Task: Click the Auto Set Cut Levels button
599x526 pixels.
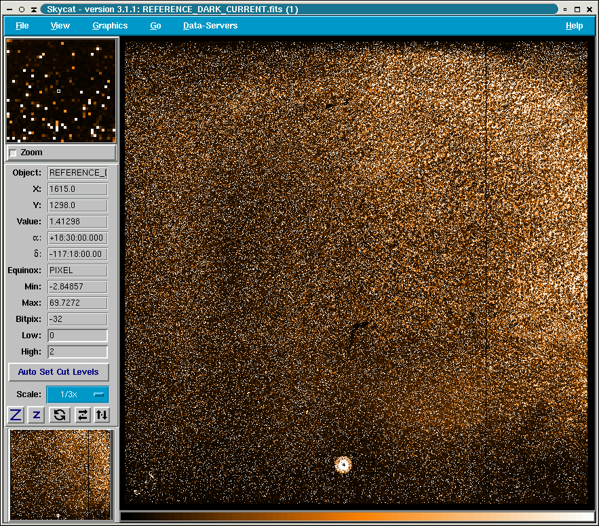Action: (58, 372)
